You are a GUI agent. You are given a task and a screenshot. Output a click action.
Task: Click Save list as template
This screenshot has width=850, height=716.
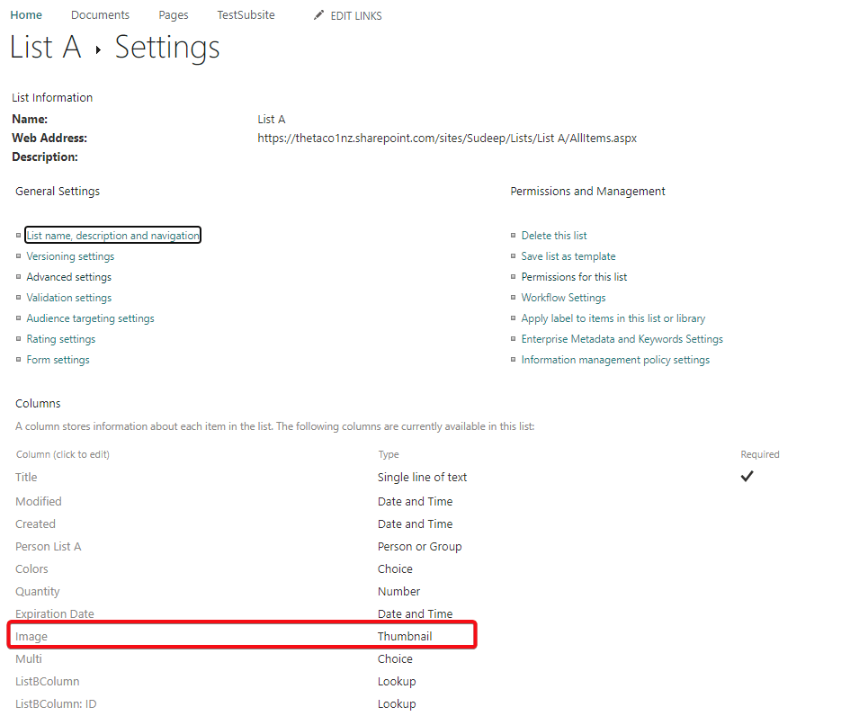568,256
